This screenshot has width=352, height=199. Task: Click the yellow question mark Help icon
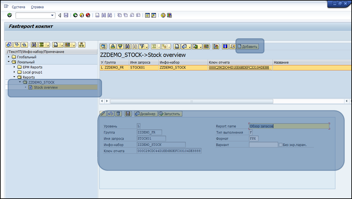coord(163,15)
